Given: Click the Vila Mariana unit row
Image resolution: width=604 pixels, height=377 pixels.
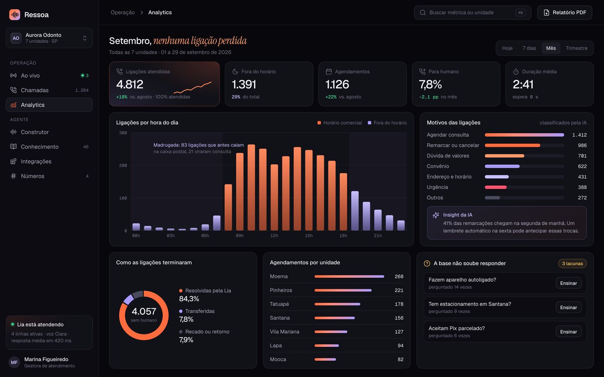Looking at the screenshot, I should 336,332.
